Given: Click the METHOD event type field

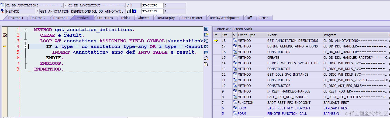Looking at the screenshot, I should pyautogui.click(x=20, y=11).
